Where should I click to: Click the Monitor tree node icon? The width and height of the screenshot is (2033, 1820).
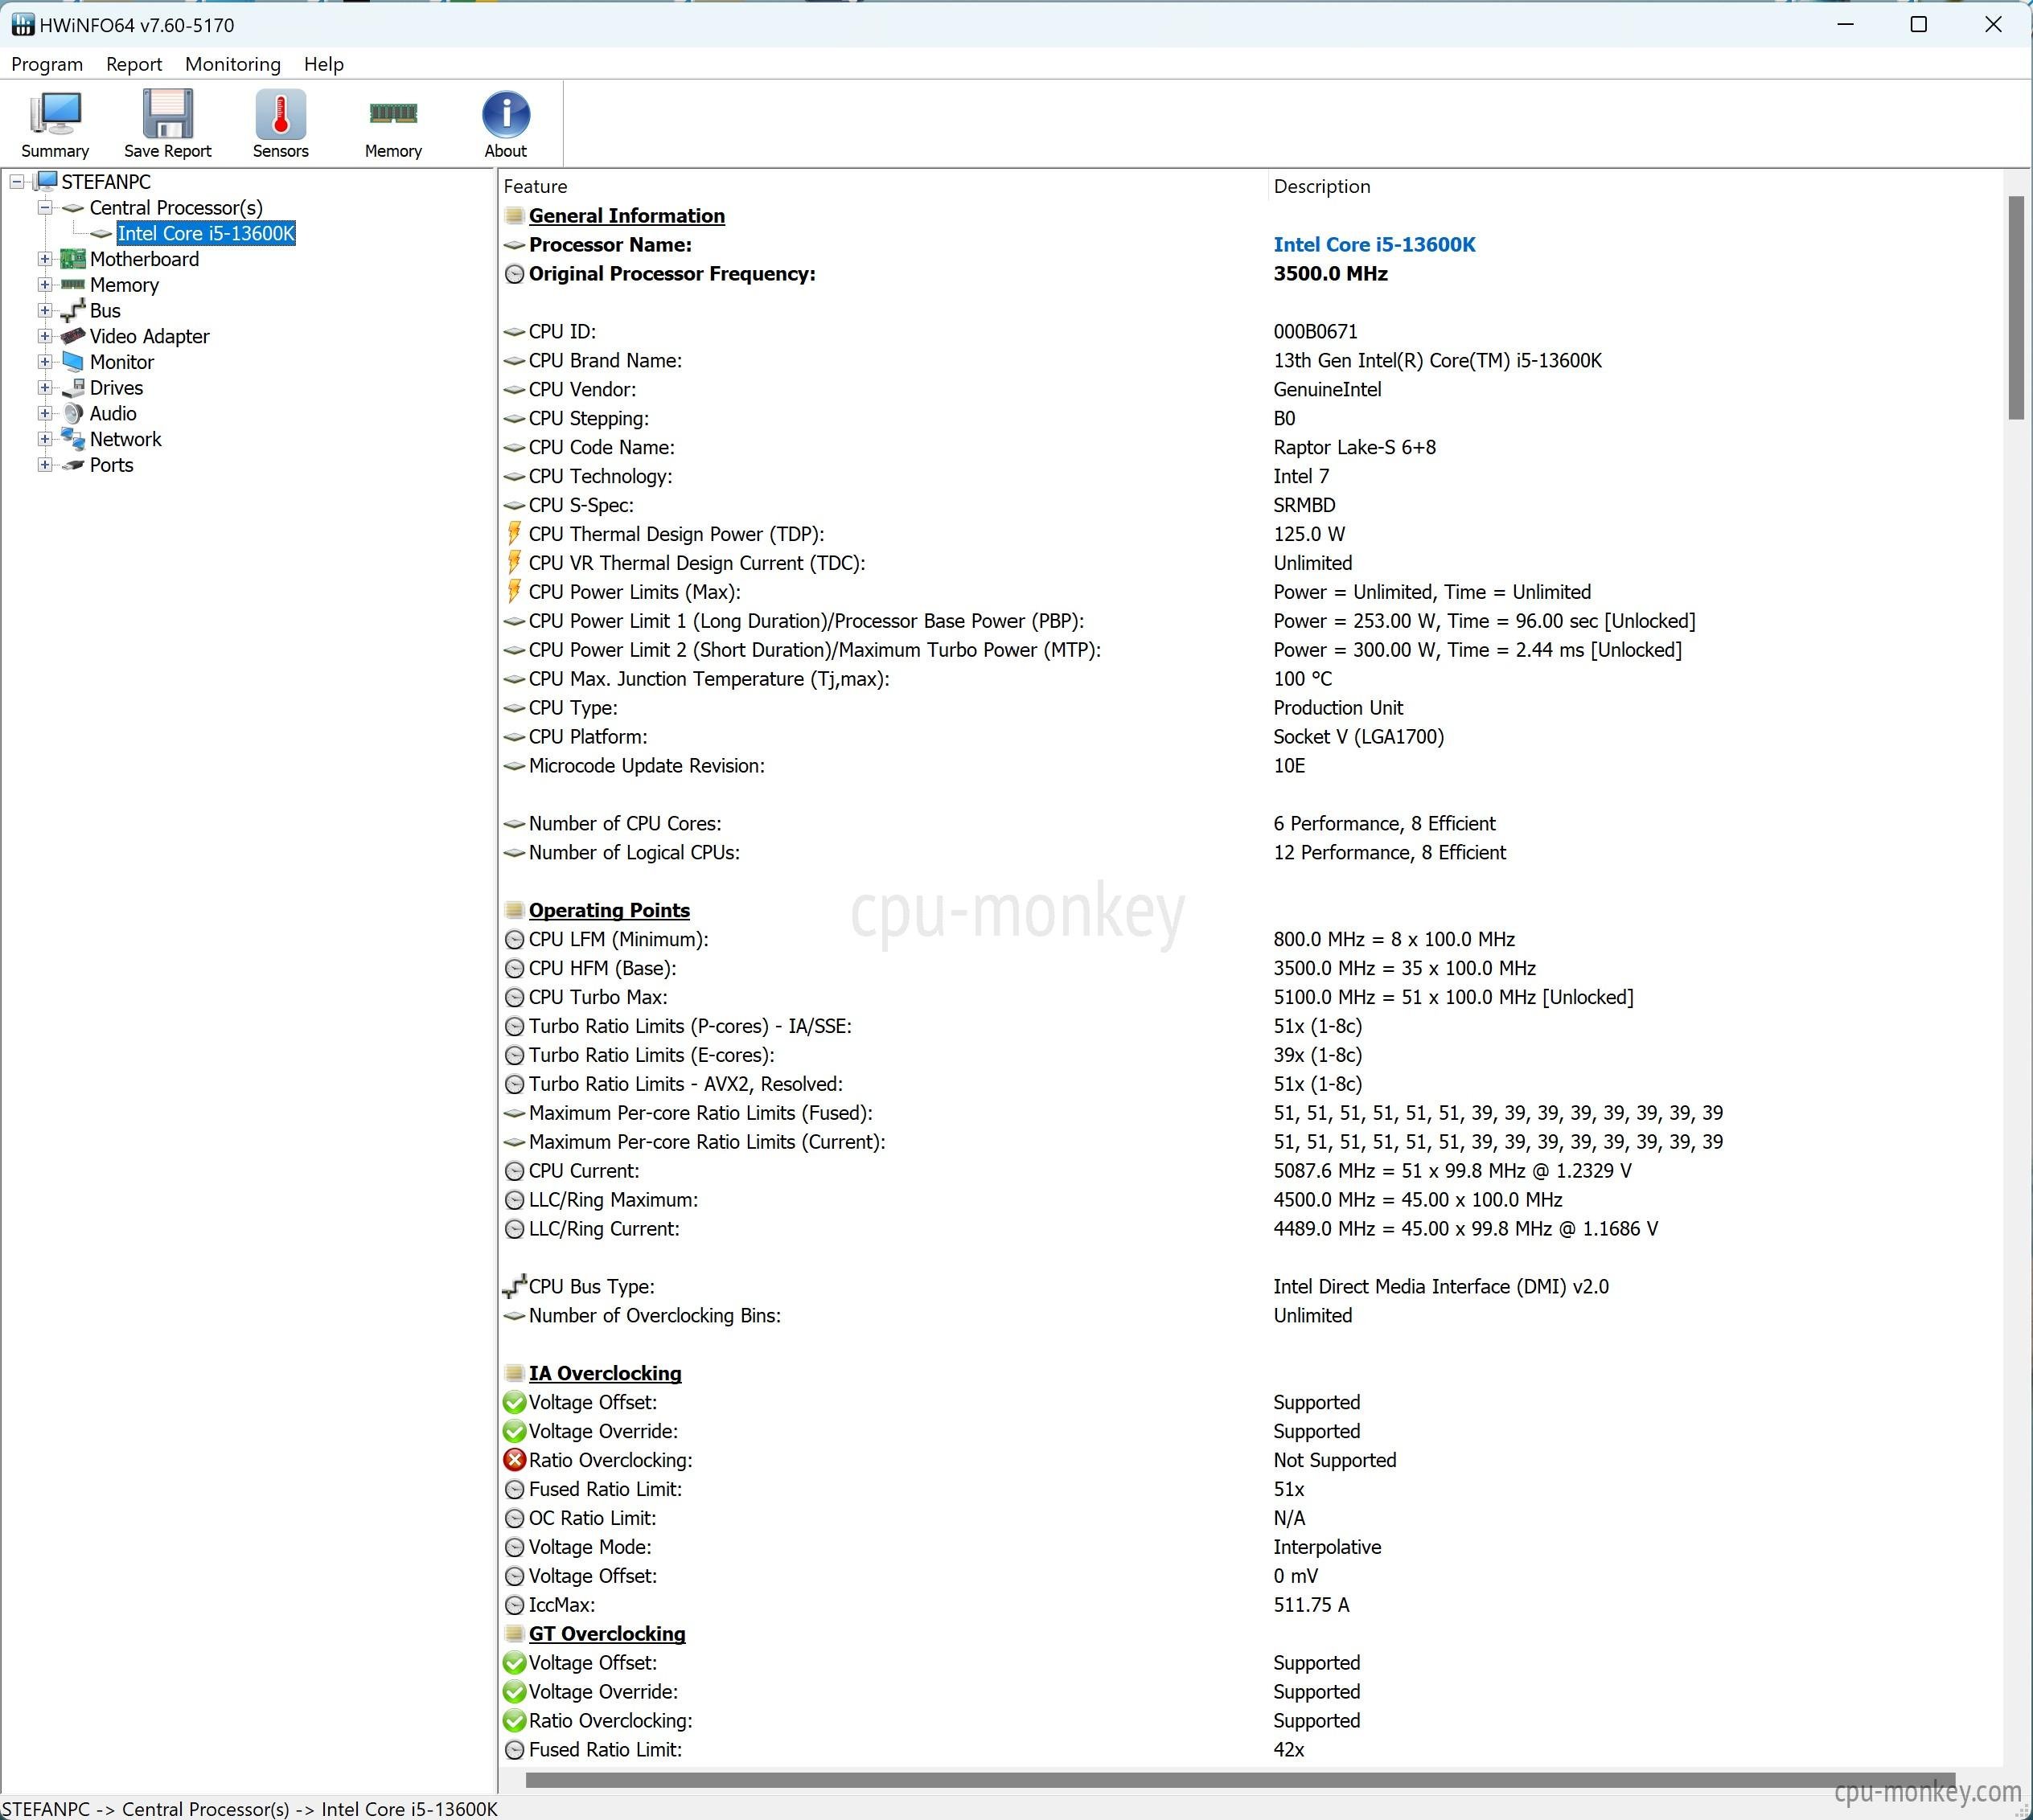[73, 362]
